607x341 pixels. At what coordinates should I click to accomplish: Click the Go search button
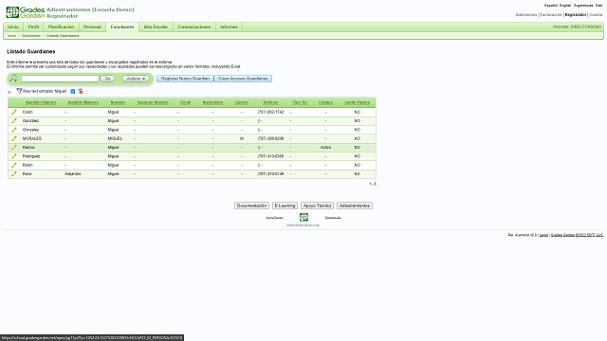click(107, 79)
